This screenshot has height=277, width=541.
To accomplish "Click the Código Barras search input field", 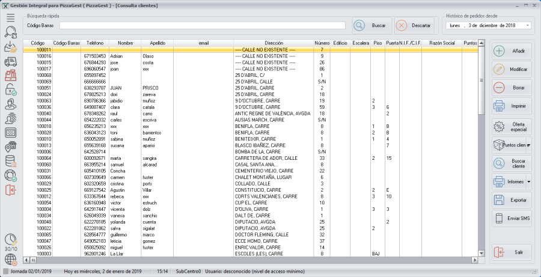I will click(202, 26).
